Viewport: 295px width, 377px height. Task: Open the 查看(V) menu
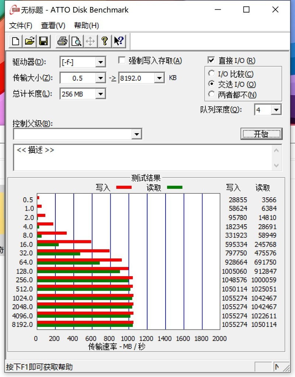pos(52,25)
